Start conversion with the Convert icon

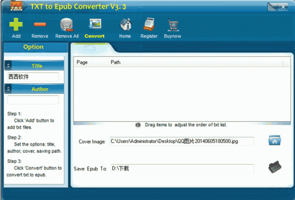(95, 24)
